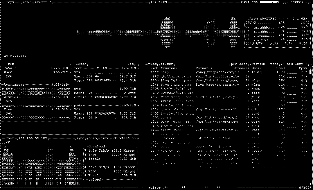Select the gnome-shell process row
This screenshot has height=190, width=313.
point(228,109)
